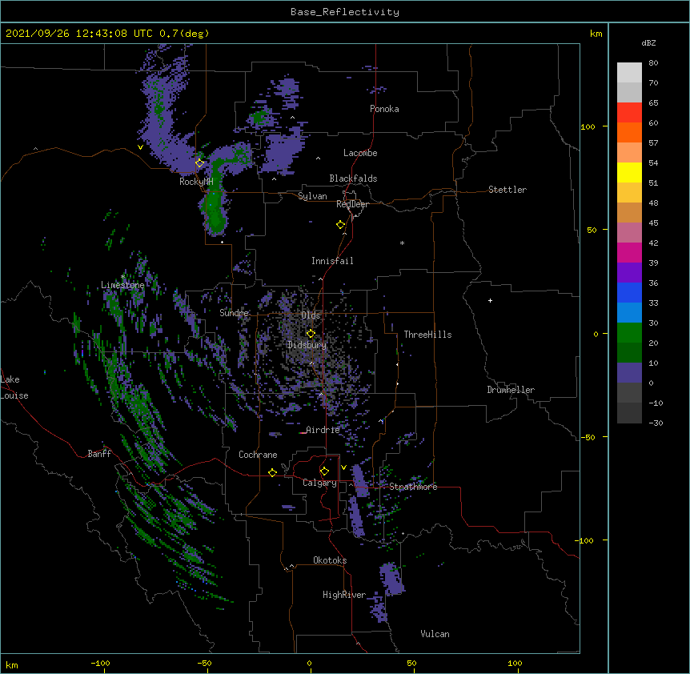
Task: Click the ThreeHills label
Action: click(427, 335)
